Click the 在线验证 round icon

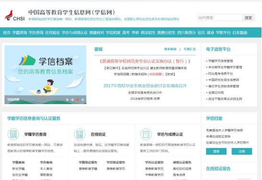click(x=80, y=134)
